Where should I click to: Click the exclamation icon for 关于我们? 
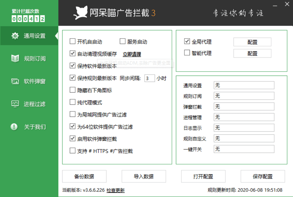14,127
